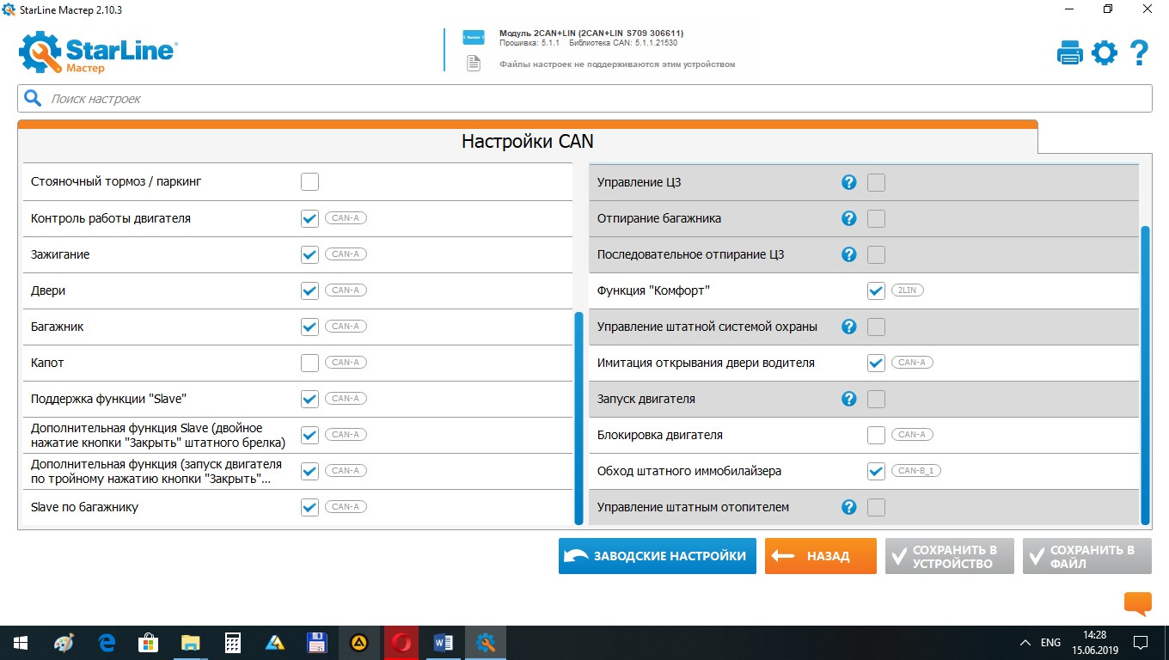Show hidden tray icons chevron
Viewport: 1169px width, 660px height.
tap(1025, 643)
